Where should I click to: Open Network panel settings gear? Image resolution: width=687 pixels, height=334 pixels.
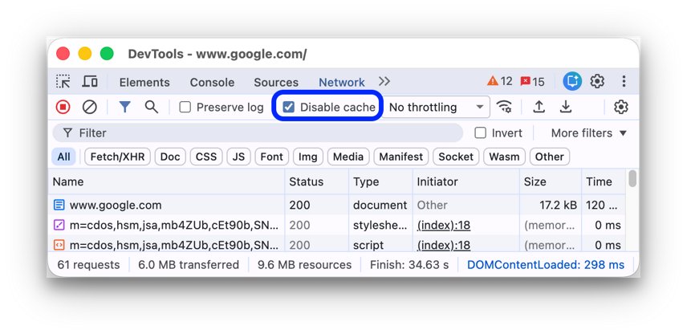tap(621, 107)
